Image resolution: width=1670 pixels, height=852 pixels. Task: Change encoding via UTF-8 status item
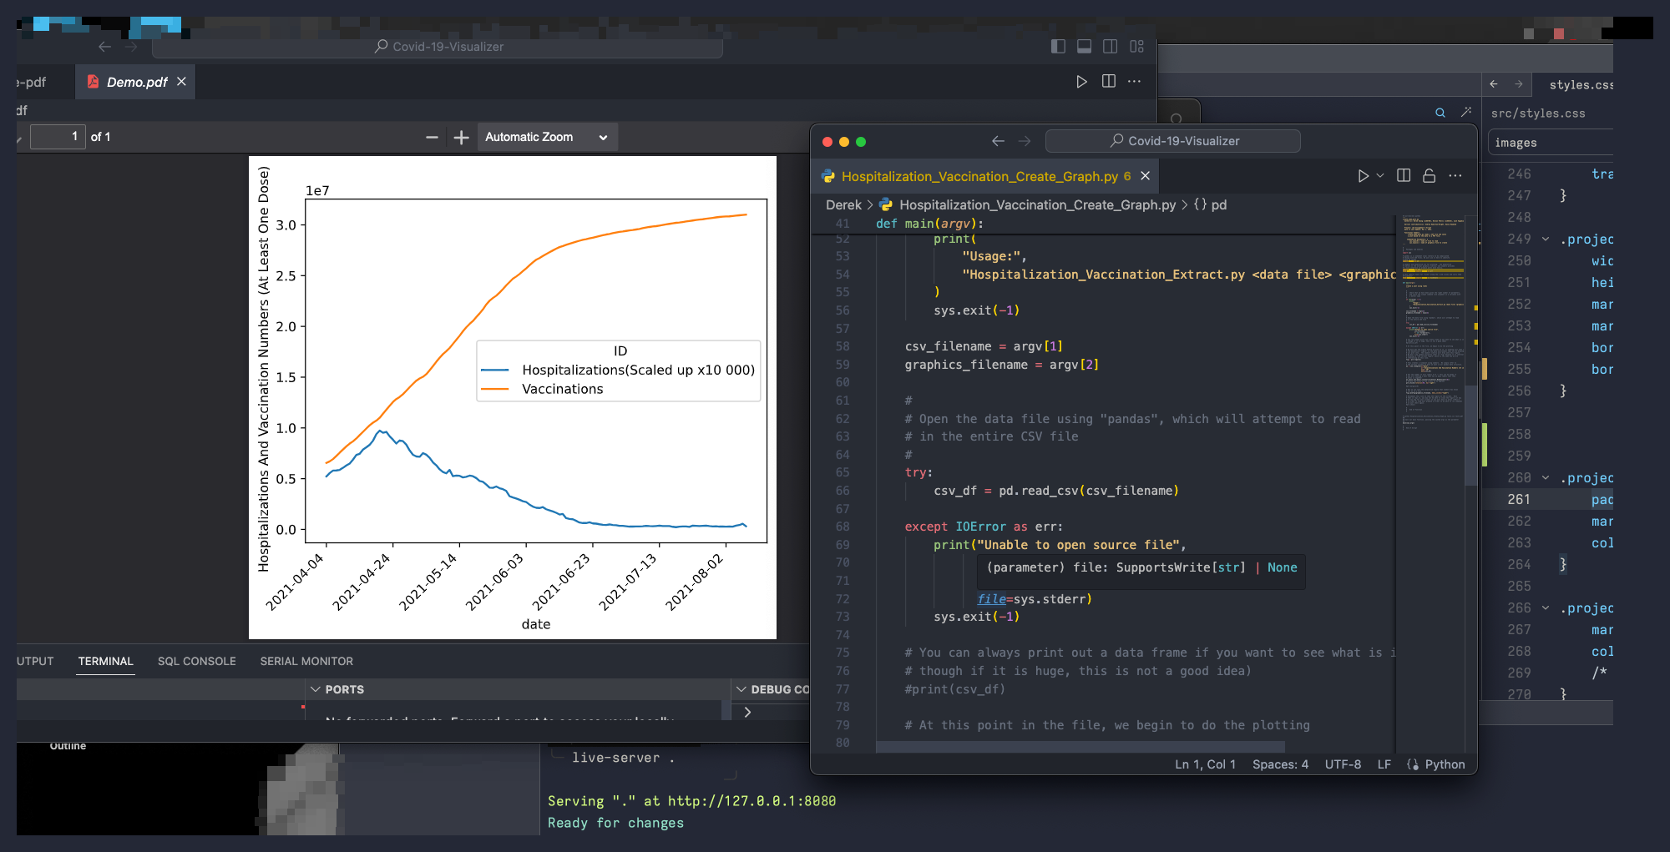1343,764
